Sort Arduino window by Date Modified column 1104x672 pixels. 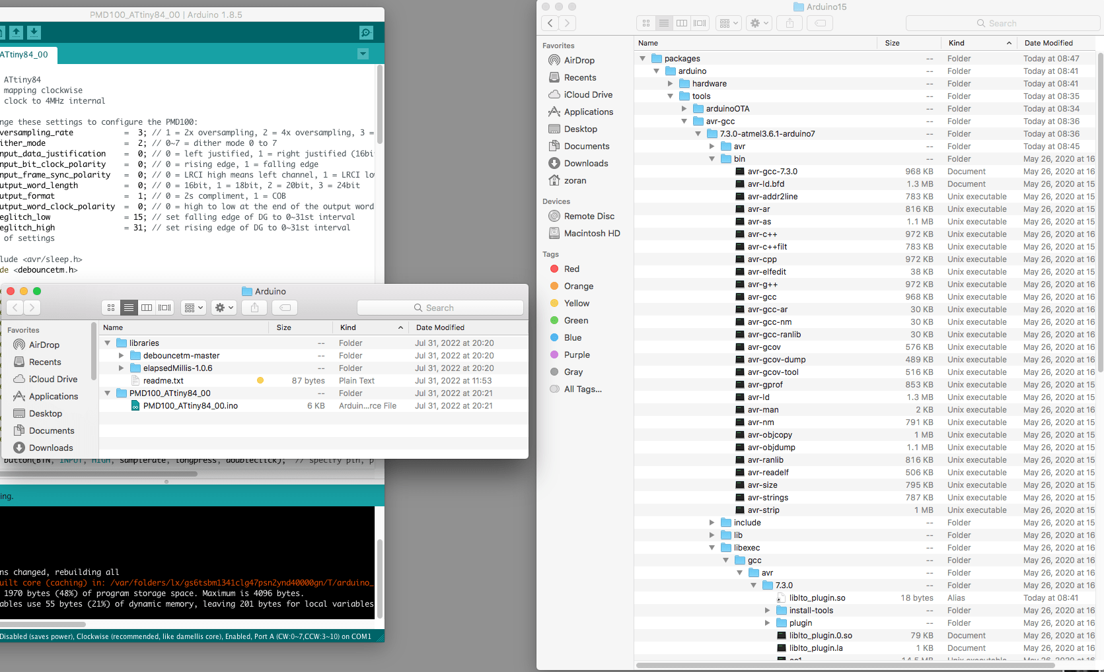(x=468, y=327)
